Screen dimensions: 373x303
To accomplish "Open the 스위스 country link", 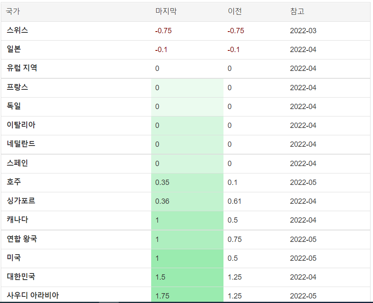I will click(x=17, y=30).
